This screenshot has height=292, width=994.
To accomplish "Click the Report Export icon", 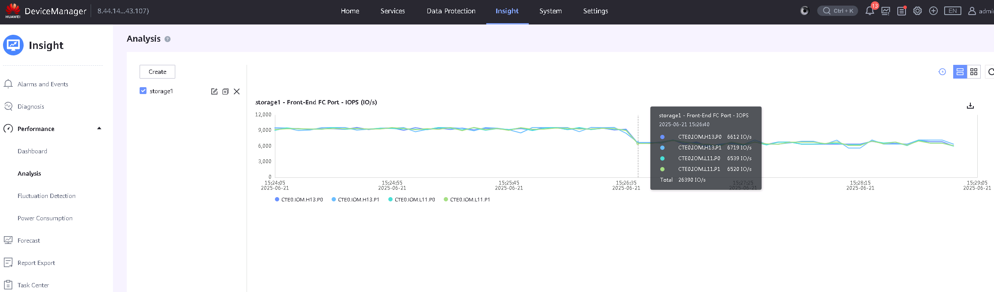I will click(x=8, y=262).
